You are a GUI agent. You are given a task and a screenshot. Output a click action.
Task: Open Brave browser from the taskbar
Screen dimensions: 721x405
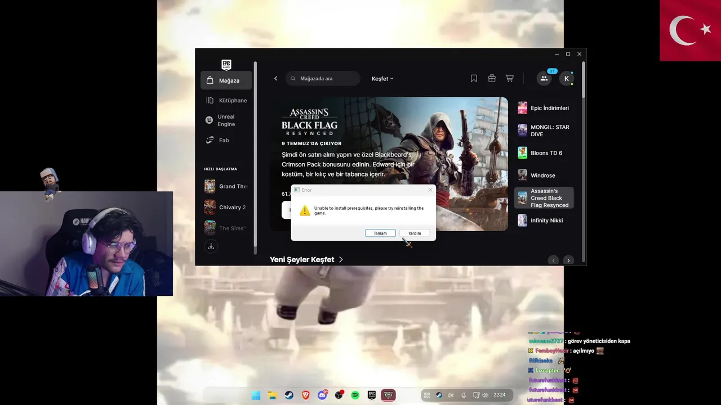(x=305, y=395)
